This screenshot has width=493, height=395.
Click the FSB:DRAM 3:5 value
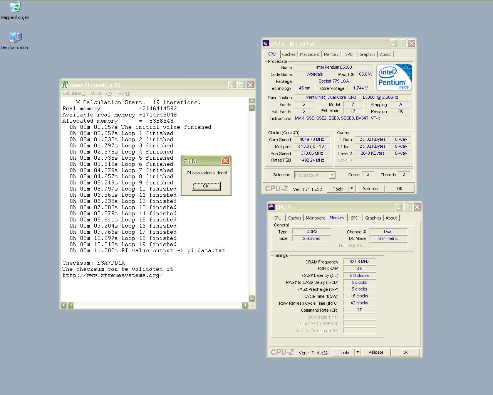coord(359,268)
